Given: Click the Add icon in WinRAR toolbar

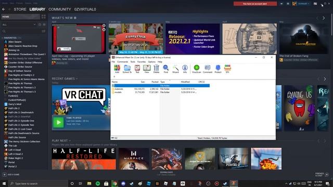Looking at the screenshot, I should click(x=117, y=69).
